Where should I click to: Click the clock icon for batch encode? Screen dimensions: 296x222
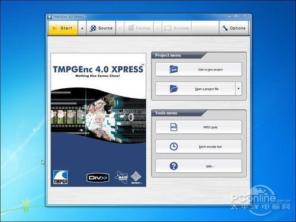coord(173,146)
